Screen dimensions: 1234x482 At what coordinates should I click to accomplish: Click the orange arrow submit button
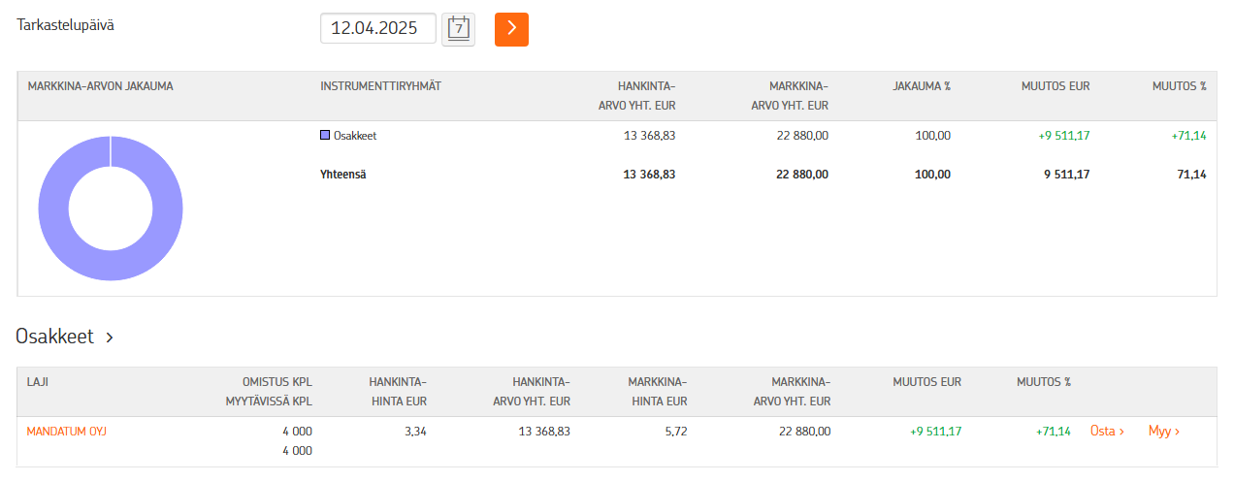tap(511, 29)
